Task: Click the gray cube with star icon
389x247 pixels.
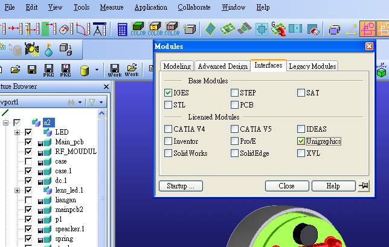Action: [x=190, y=29]
